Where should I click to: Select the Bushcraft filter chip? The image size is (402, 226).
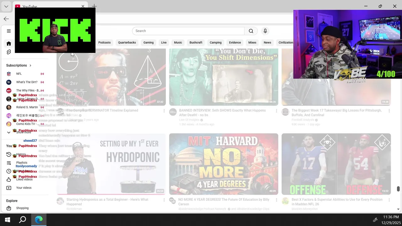(196, 42)
